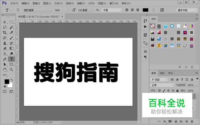This screenshot has height=125, width=200.
Task: Switch to the 通道 tab
Action: point(162,73)
